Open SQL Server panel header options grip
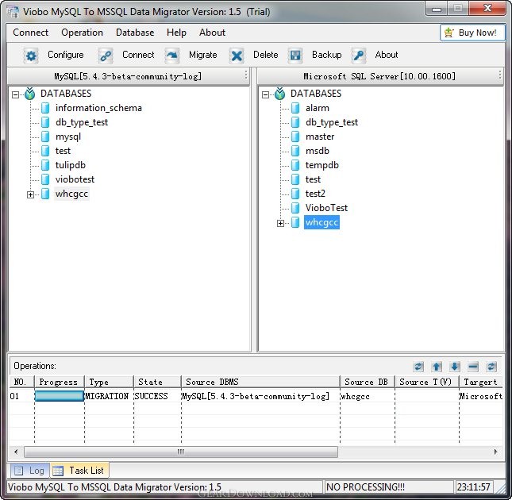Image resolution: width=512 pixels, height=500 pixels. tap(500, 75)
